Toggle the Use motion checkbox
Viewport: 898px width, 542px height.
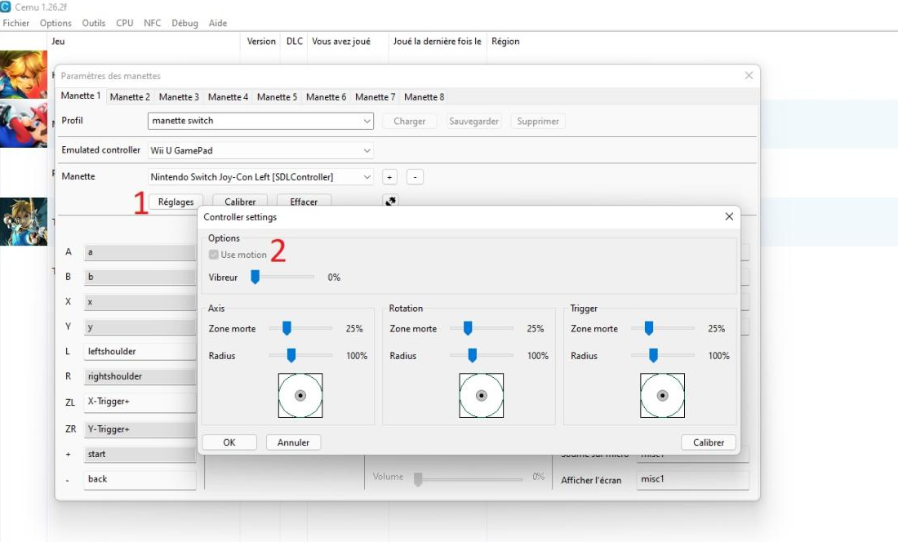pos(214,255)
